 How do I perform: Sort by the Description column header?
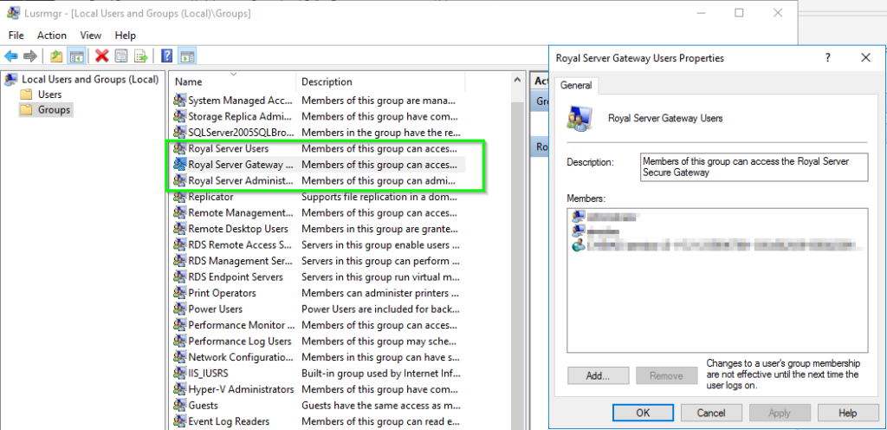[x=380, y=81]
